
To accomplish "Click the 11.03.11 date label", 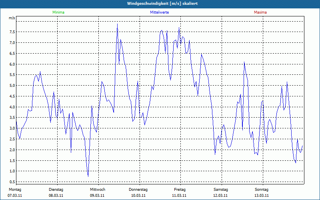I will point(179,196).
